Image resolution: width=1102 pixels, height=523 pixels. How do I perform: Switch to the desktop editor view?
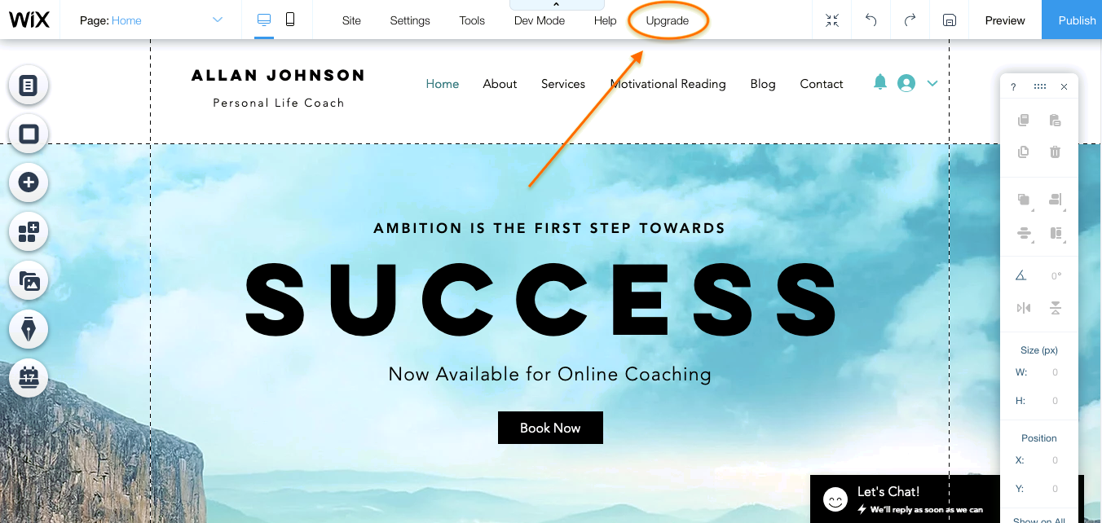(264, 20)
